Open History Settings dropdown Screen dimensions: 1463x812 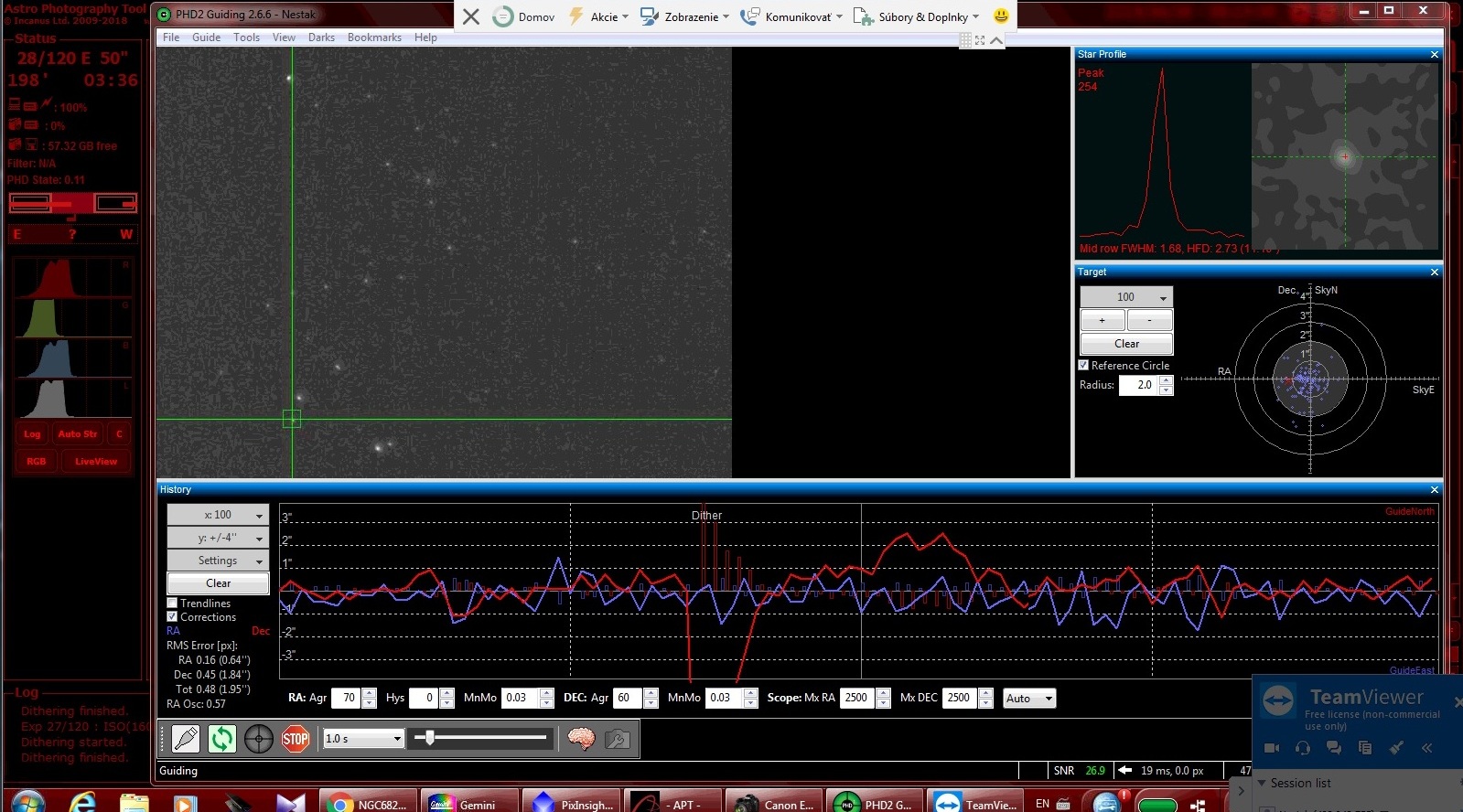click(218, 561)
